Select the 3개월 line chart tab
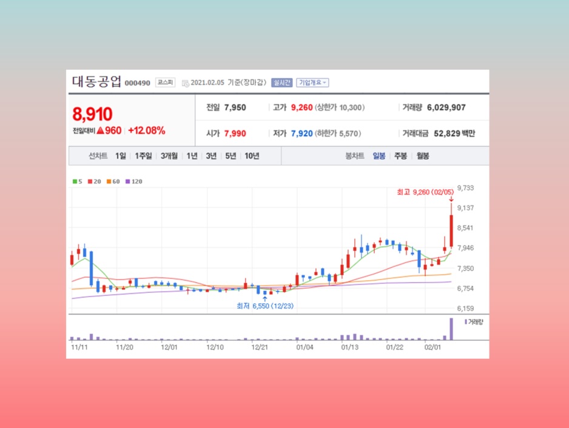This screenshot has width=569, height=428. pyautogui.click(x=169, y=156)
